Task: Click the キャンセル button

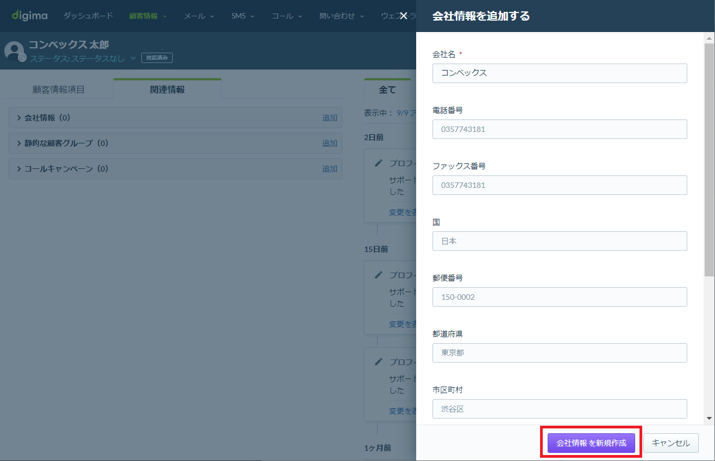Action: [x=671, y=443]
